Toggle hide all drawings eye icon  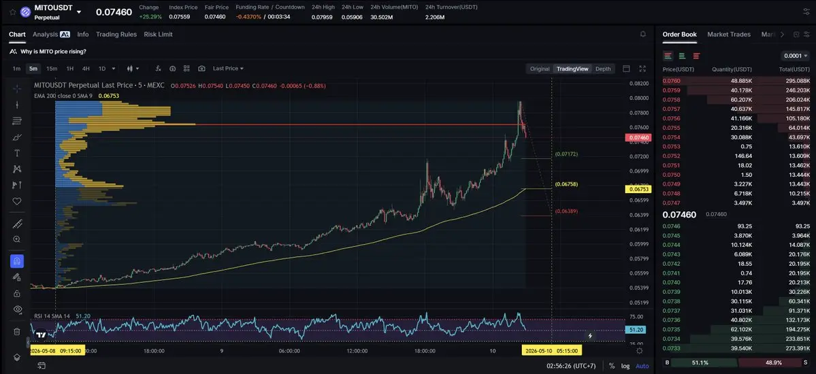pyautogui.click(x=16, y=309)
